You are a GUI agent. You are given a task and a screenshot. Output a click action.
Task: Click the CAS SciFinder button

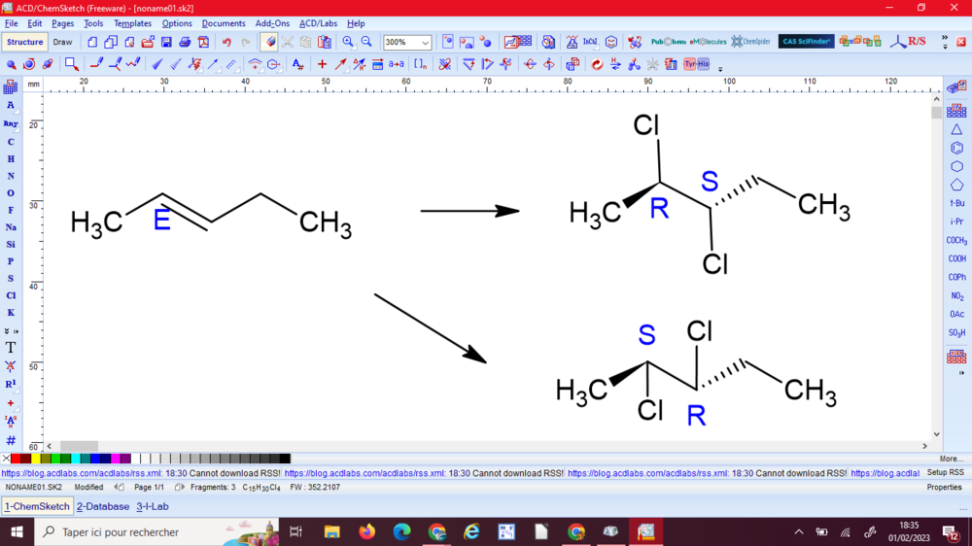coord(806,42)
